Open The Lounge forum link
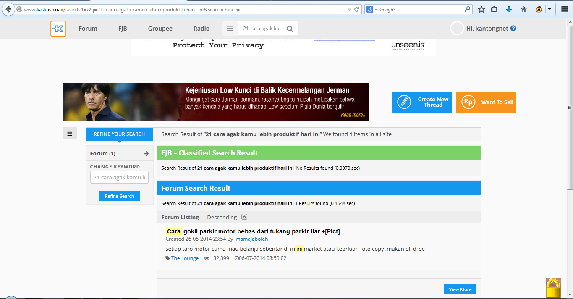Viewport: 573px width, 299px height. pos(185,258)
